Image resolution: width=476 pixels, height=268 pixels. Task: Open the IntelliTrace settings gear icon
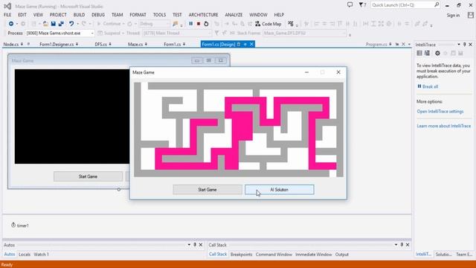click(x=437, y=53)
